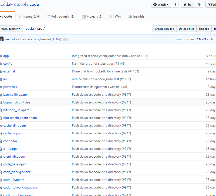Open coda_networking.opam file
Screen dimensions: 216x196
point(20,187)
